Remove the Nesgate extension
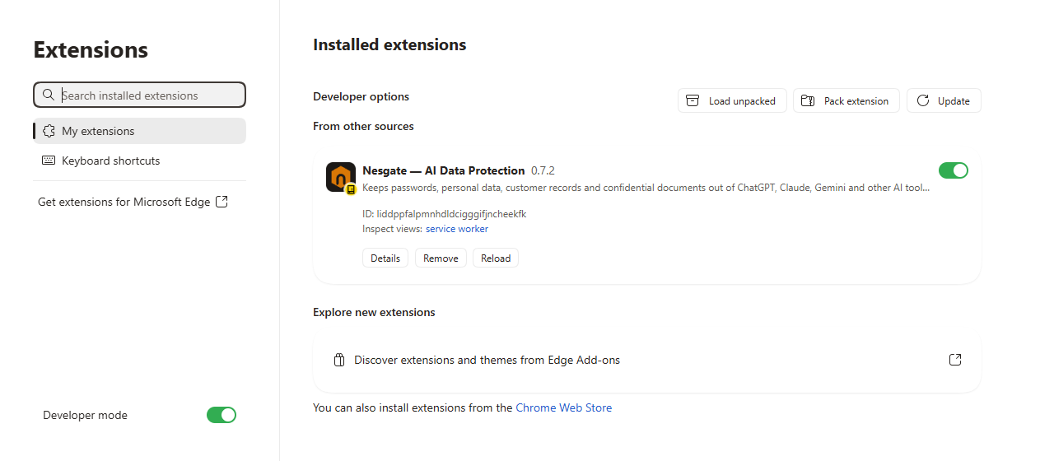1054x461 pixels. [x=441, y=258]
